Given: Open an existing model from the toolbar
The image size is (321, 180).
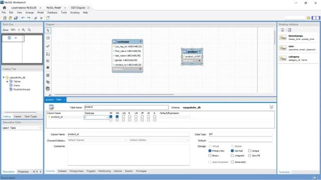Looking at the screenshot, I should (x=10, y=18).
